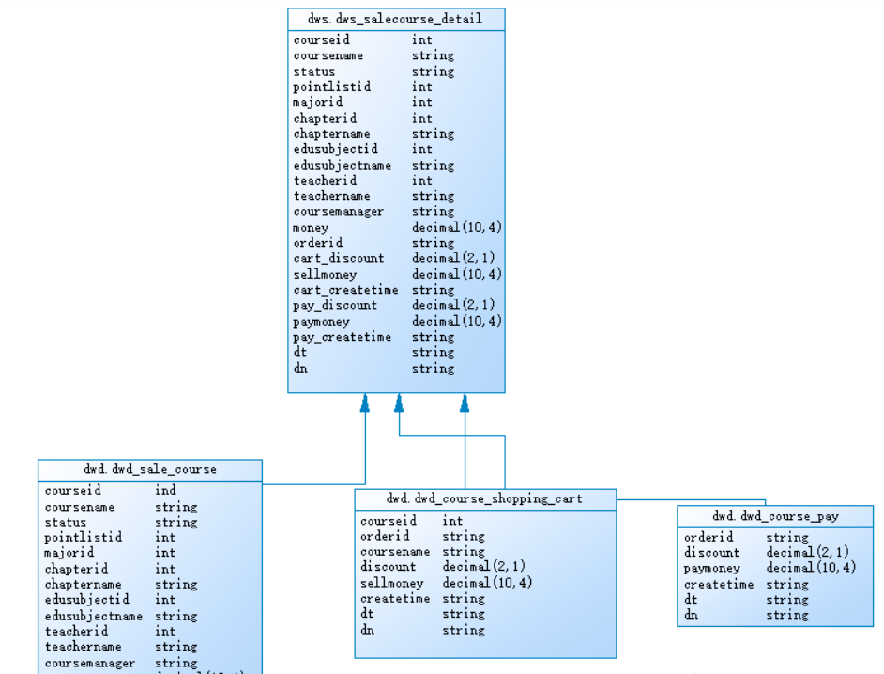Click teachername row in dws_salecourse_detail table
The image size is (884, 674).
(396, 196)
